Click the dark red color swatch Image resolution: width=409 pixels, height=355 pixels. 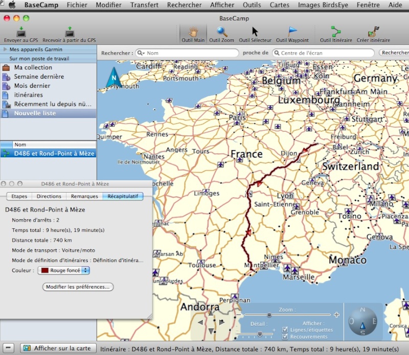[x=45, y=270]
